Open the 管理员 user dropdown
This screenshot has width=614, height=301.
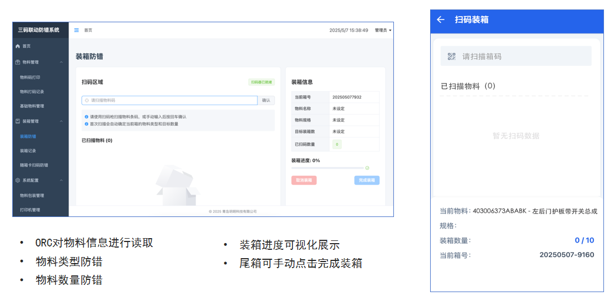click(383, 30)
